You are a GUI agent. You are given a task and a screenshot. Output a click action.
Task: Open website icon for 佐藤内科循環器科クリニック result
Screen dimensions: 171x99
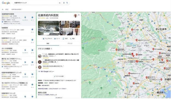tap(25, 74)
